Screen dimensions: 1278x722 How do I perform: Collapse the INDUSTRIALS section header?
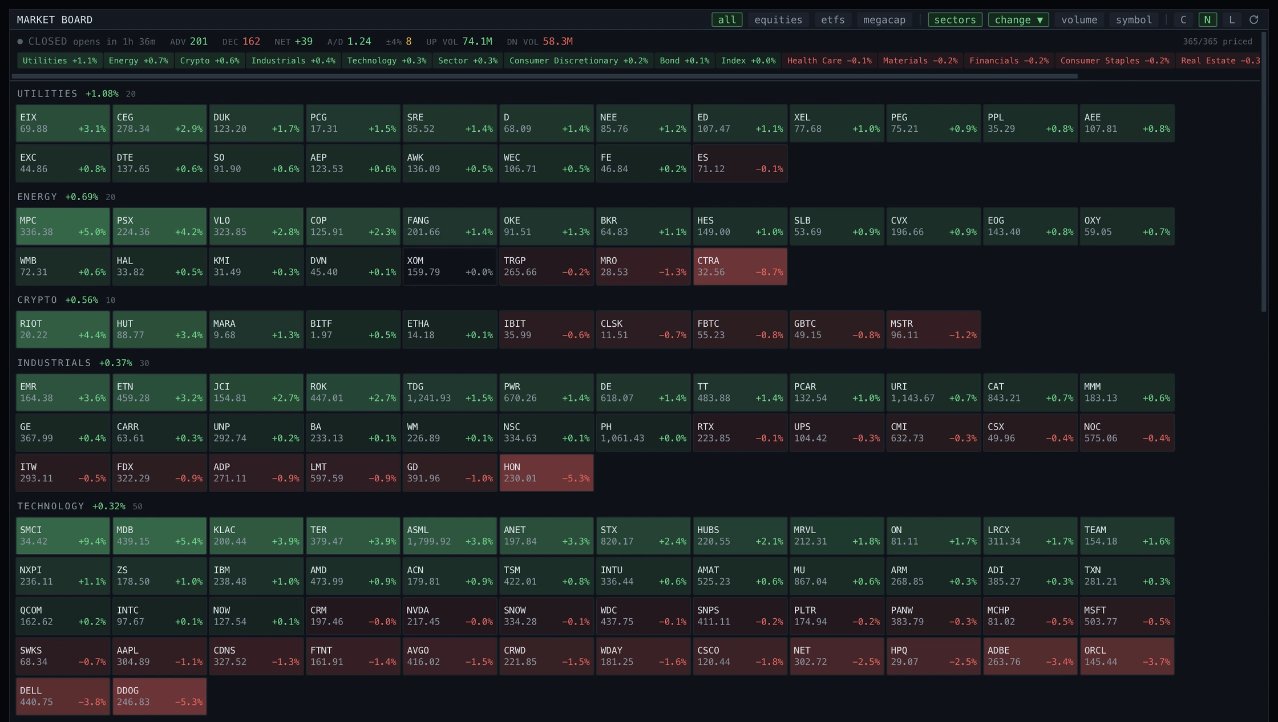tap(83, 363)
